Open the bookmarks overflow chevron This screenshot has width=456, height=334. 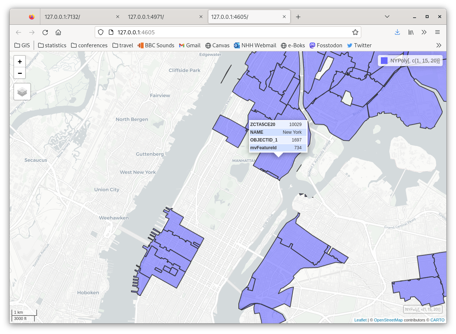439,45
